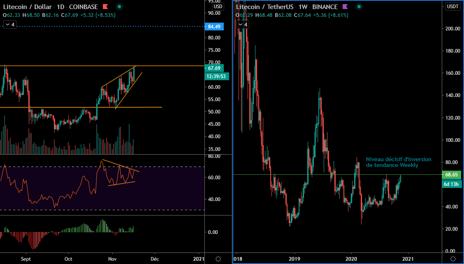Screen dimensions: 464x264
Task: Select the Litecoin / TetherUS chart title
Action: pos(264,7)
